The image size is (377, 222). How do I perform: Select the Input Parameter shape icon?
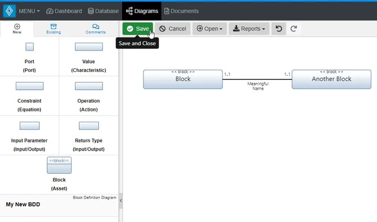pos(30,126)
